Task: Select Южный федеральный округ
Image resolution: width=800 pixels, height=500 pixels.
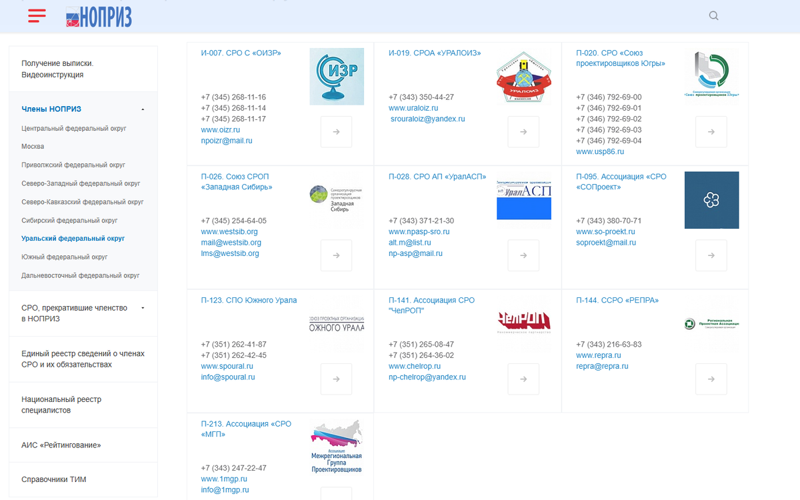Action: click(x=65, y=257)
